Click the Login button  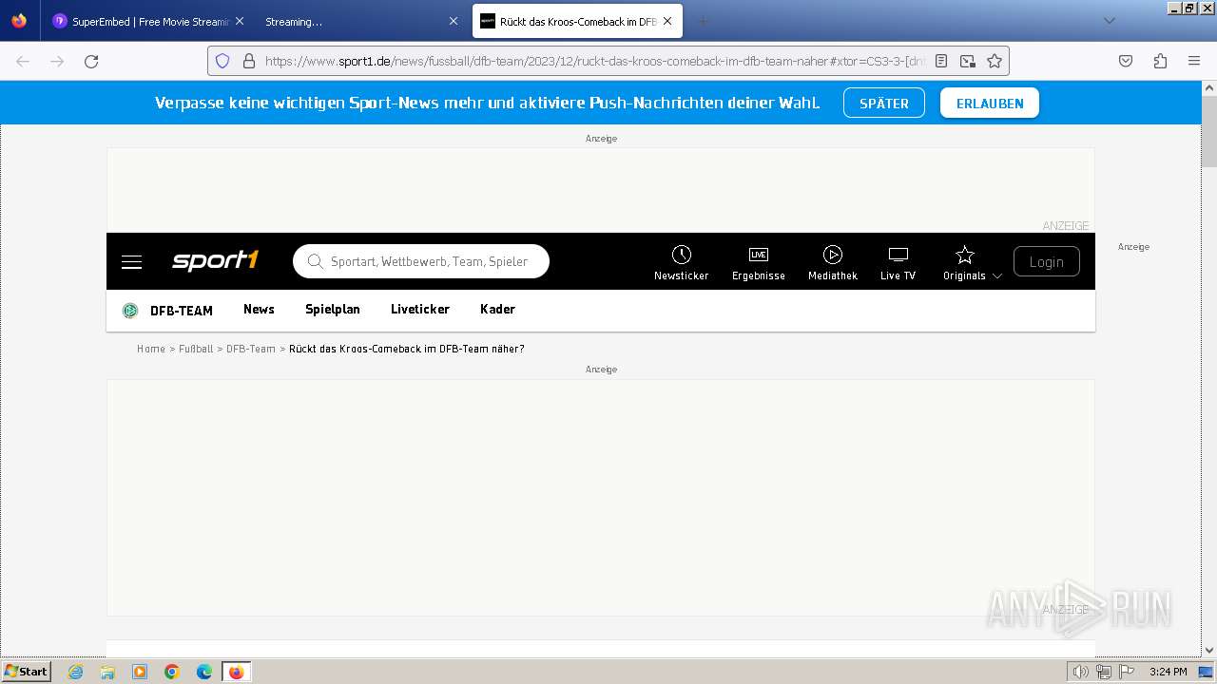tap(1047, 261)
